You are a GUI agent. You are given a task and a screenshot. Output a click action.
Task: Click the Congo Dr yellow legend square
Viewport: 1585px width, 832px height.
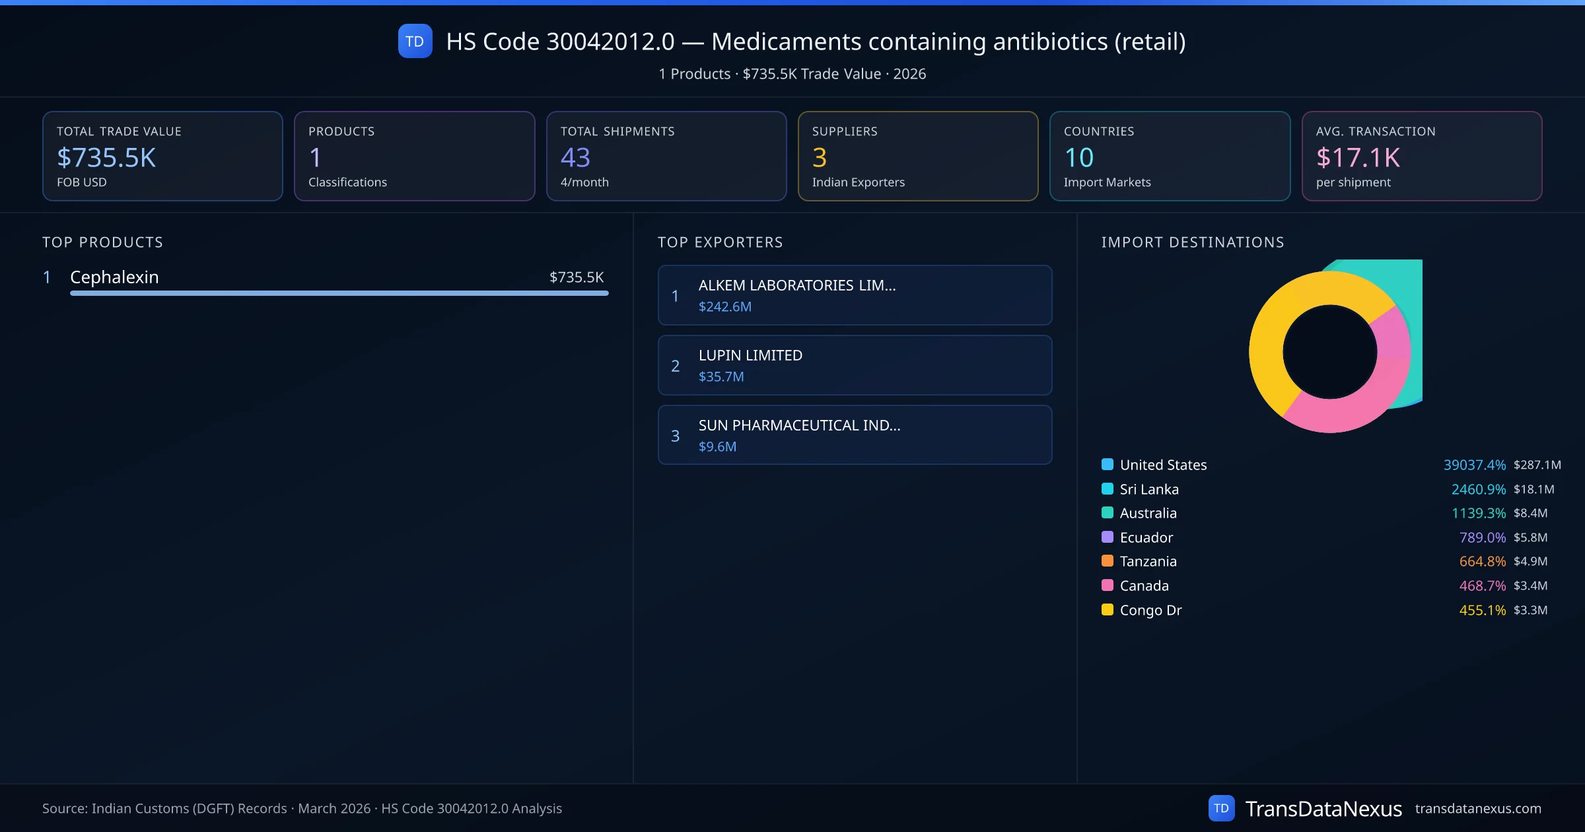(1108, 609)
